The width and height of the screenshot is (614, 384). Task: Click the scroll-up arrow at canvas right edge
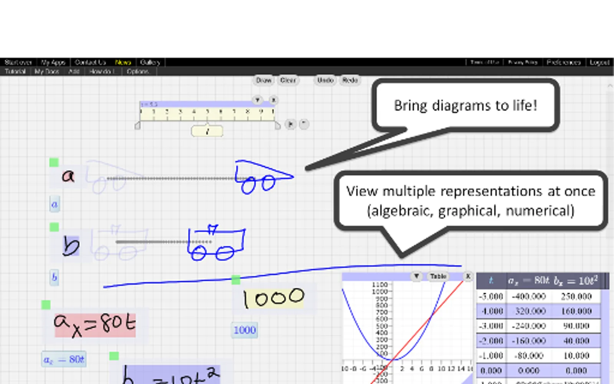coord(610,86)
